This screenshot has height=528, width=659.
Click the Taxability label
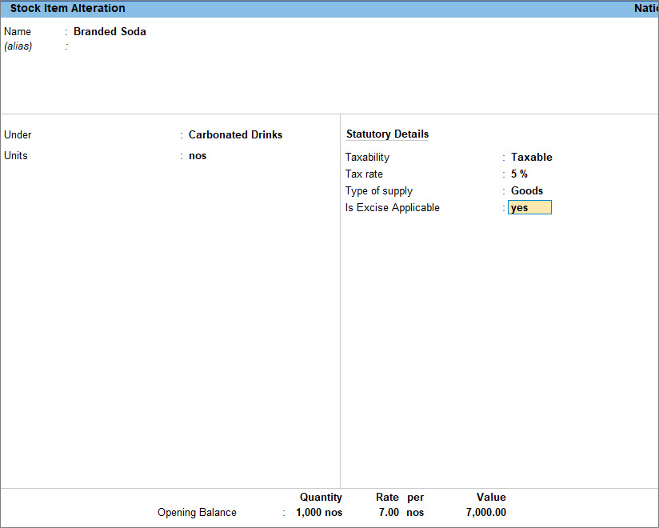[367, 158]
